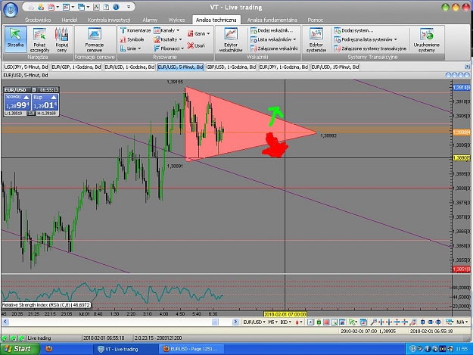Expand Linie dropdown
This screenshot has width=473, height=355.
[x=139, y=48]
